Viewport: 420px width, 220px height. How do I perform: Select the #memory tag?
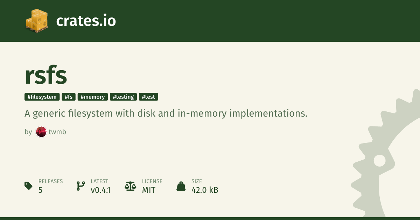(x=93, y=97)
